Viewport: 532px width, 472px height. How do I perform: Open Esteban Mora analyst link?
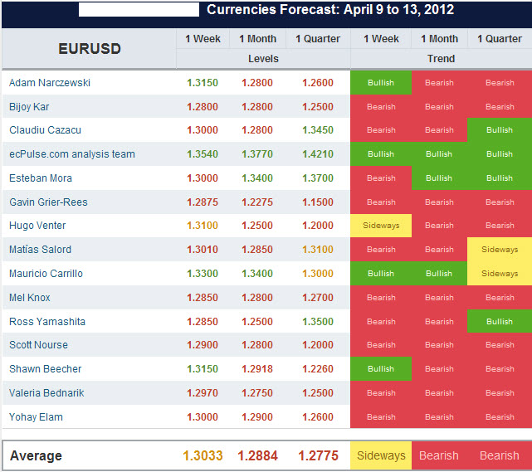click(41, 178)
